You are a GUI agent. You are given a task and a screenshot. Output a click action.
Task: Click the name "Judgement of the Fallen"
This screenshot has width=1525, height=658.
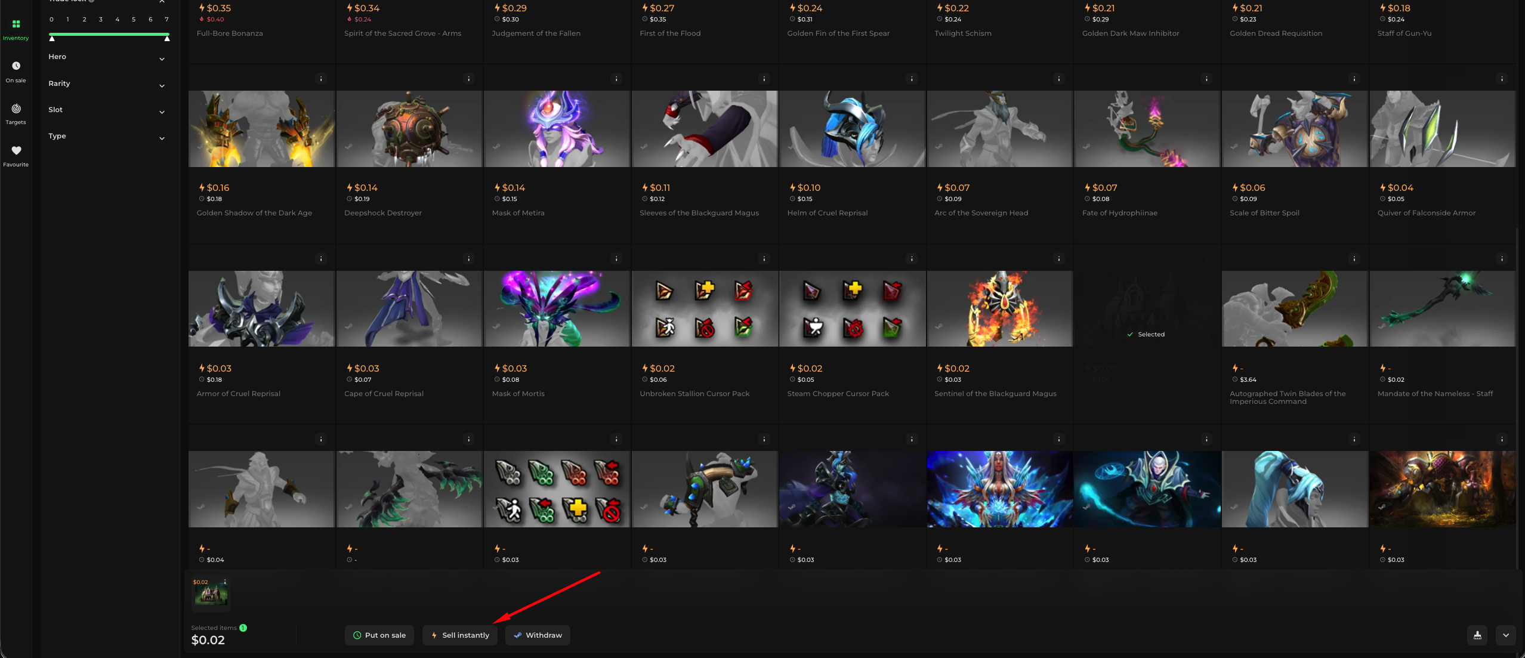point(536,33)
